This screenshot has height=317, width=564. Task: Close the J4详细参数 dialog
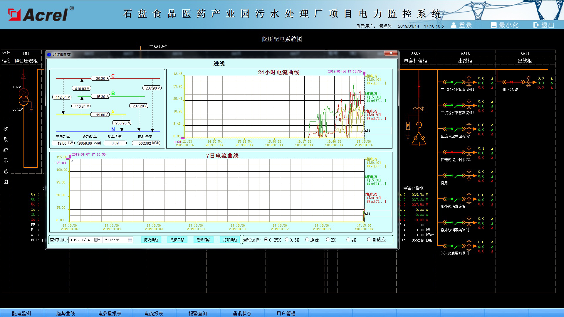(x=391, y=53)
